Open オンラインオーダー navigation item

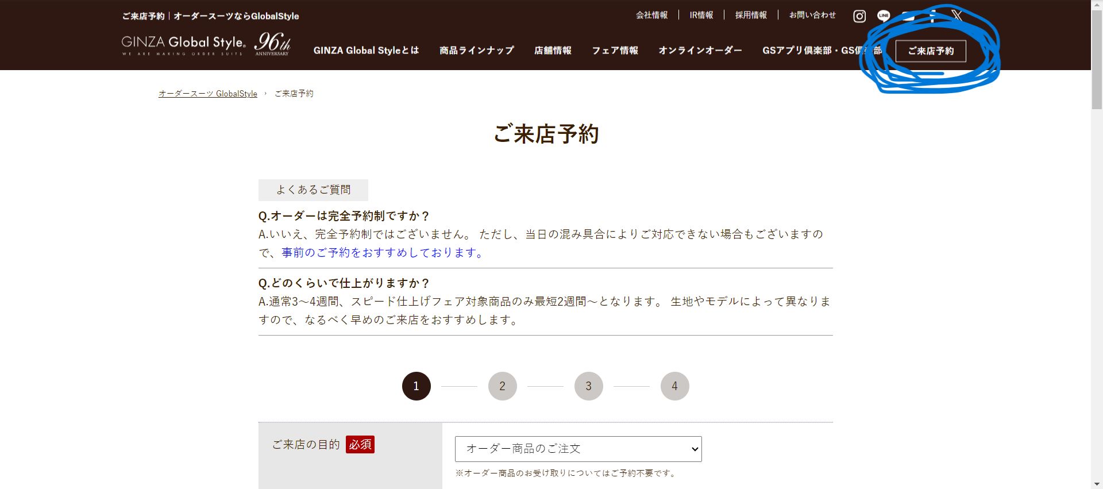[700, 51]
